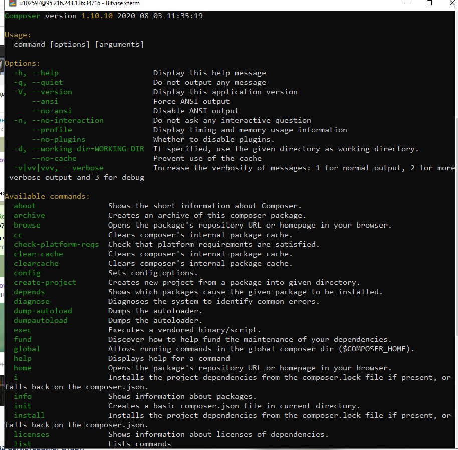Maximize the Bitvise xterm window

pos(429,3)
